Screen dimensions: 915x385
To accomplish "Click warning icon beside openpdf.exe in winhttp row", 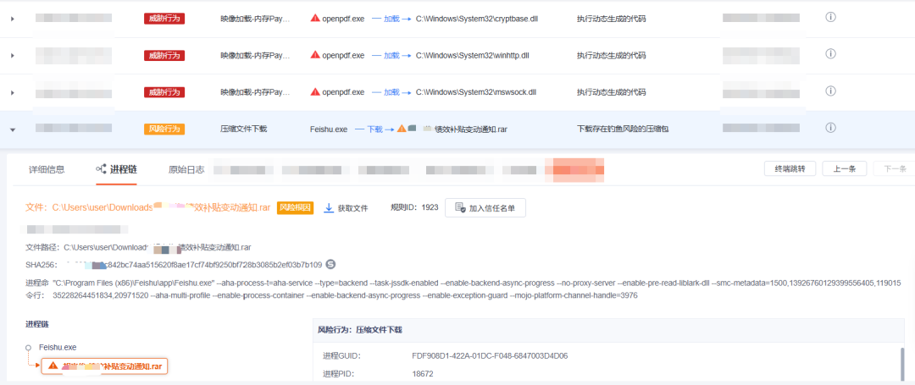I will tap(315, 55).
